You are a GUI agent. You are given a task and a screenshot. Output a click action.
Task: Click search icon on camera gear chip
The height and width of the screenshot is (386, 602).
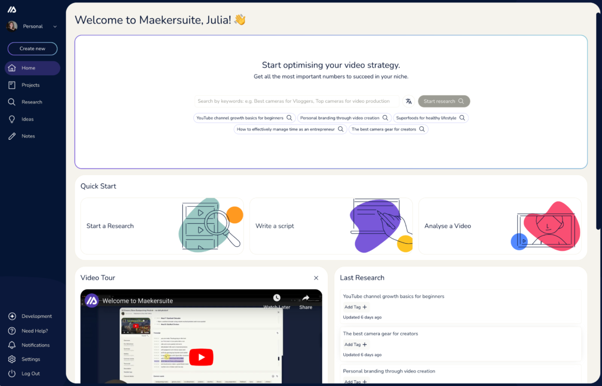coord(422,129)
